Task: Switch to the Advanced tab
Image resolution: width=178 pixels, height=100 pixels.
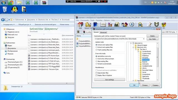Action: click(103, 32)
